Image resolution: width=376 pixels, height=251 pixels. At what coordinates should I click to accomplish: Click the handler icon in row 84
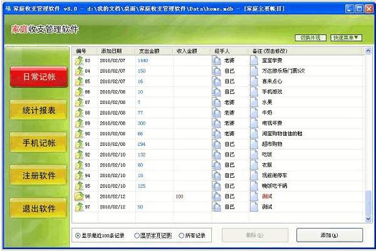click(216, 71)
